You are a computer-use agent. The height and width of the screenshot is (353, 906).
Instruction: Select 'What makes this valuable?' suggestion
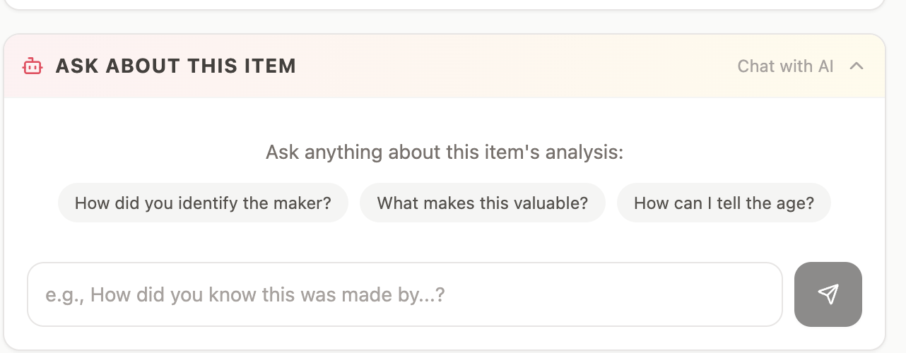482,203
